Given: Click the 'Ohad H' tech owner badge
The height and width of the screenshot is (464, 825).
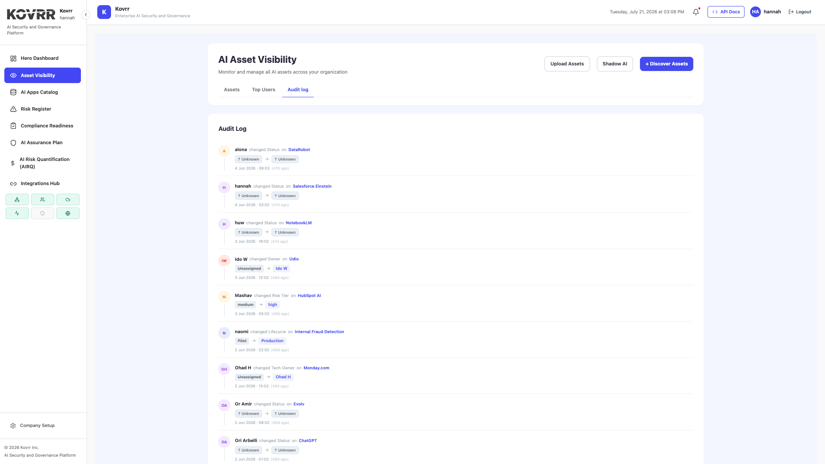Looking at the screenshot, I should tap(283, 377).
